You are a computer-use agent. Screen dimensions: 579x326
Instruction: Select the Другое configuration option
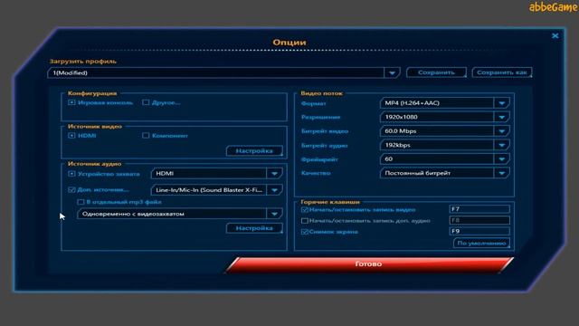click(x=146, y=102)
